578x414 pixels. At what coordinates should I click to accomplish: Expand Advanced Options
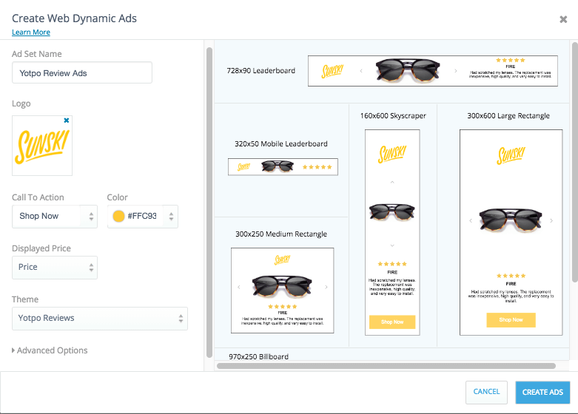point(50,350)
